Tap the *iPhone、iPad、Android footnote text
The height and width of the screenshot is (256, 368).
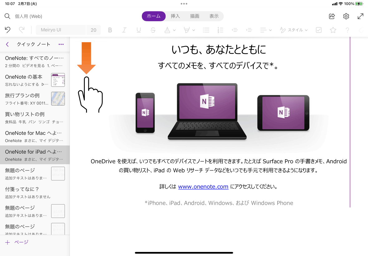[x=219, y=203]
